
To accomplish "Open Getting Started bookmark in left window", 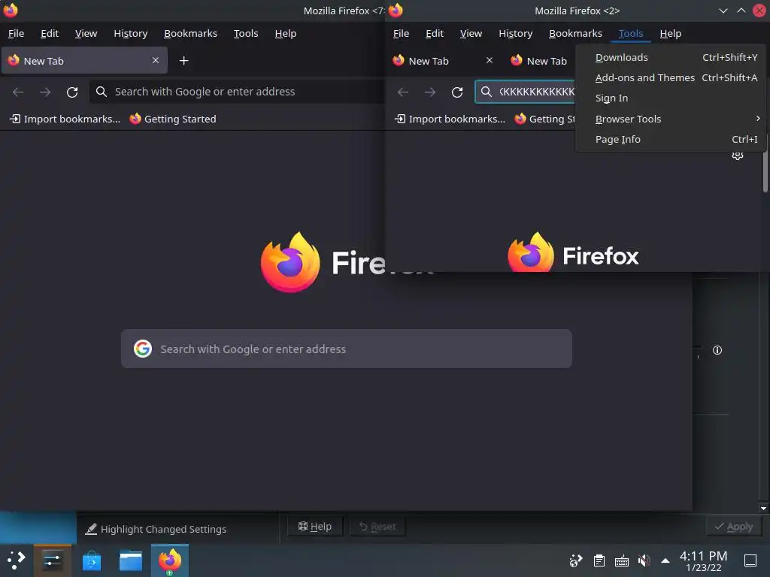I will pyautogui.click(x=173, y=119).
